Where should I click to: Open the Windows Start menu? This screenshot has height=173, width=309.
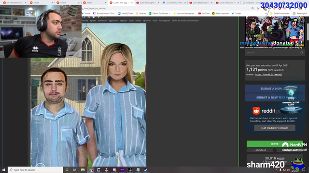(4, 170)
